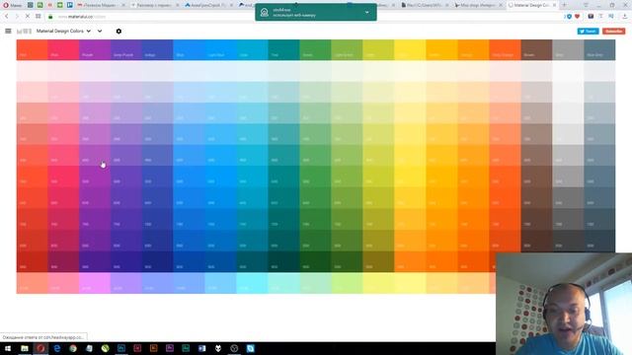632x355 pixels.
Task: Click the red Subscribe button
Action: (x=614, y=31)
